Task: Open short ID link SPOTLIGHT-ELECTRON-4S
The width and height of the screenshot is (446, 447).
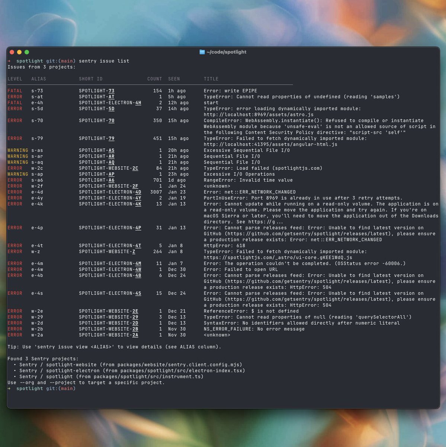Action: click(x=110, y=294)
